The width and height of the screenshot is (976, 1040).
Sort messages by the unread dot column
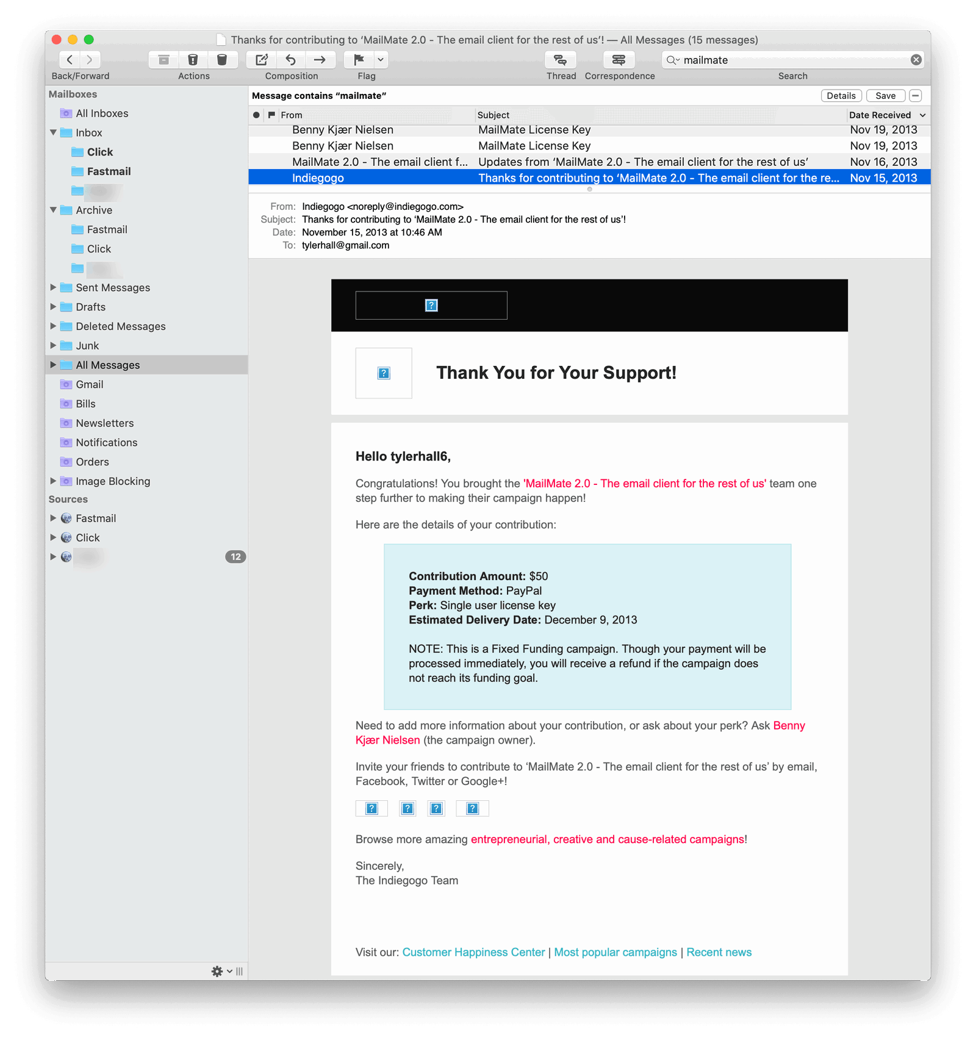(256, 115)
